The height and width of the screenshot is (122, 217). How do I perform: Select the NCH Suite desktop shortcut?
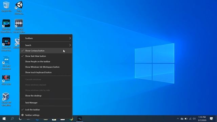coord(6,80)
